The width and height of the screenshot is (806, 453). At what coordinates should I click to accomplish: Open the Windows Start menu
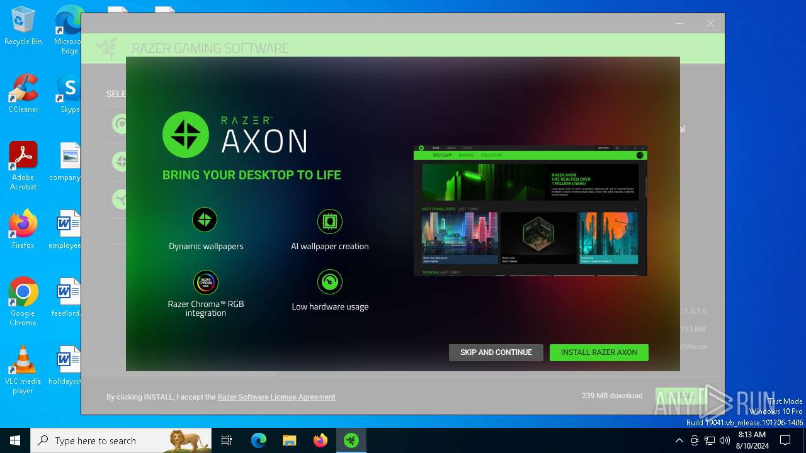15,440
